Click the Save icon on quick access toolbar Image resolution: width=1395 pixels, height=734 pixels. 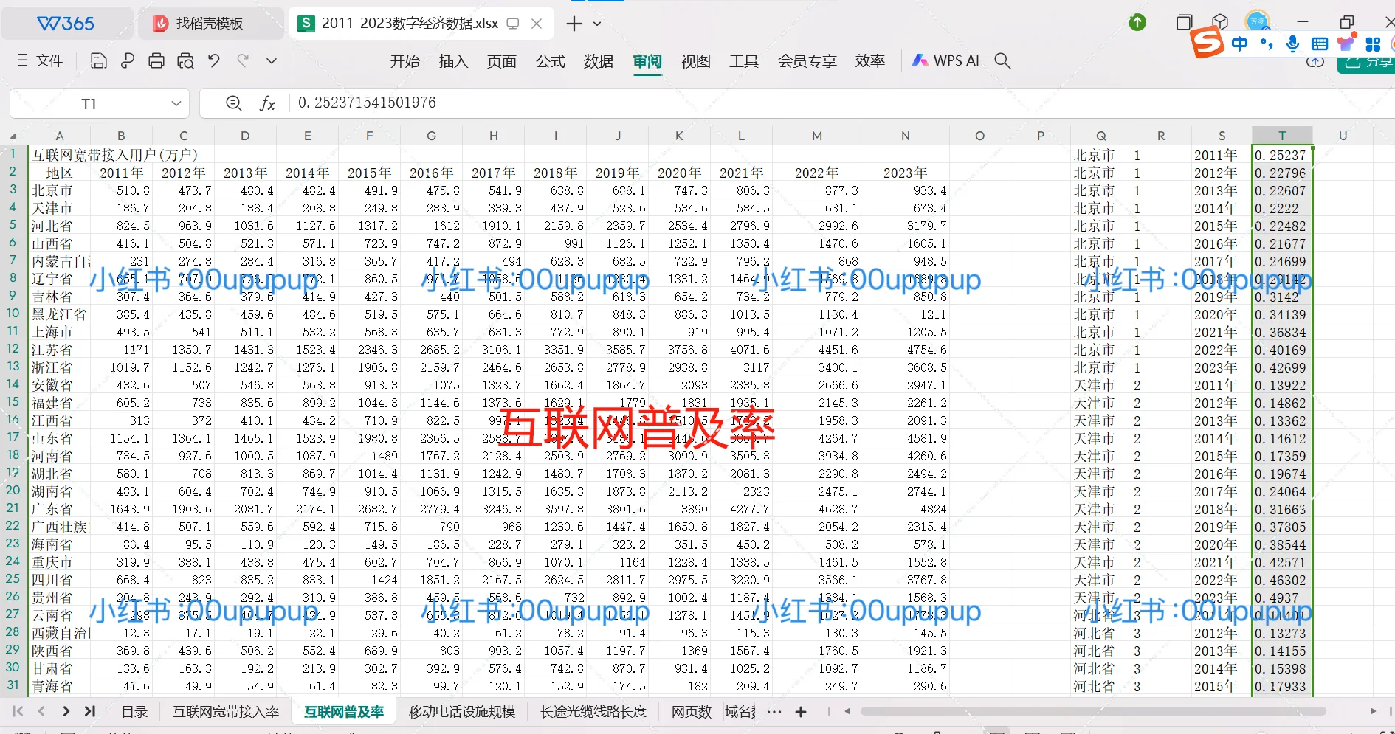coord(98,60)
